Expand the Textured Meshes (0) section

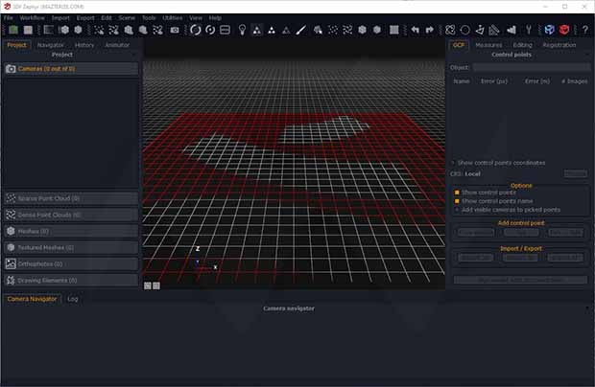coord(71,248)
